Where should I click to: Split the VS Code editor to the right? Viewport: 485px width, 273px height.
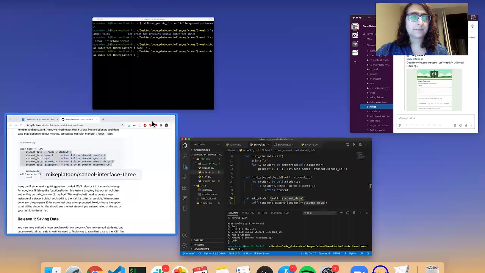(x=360, y=144)
